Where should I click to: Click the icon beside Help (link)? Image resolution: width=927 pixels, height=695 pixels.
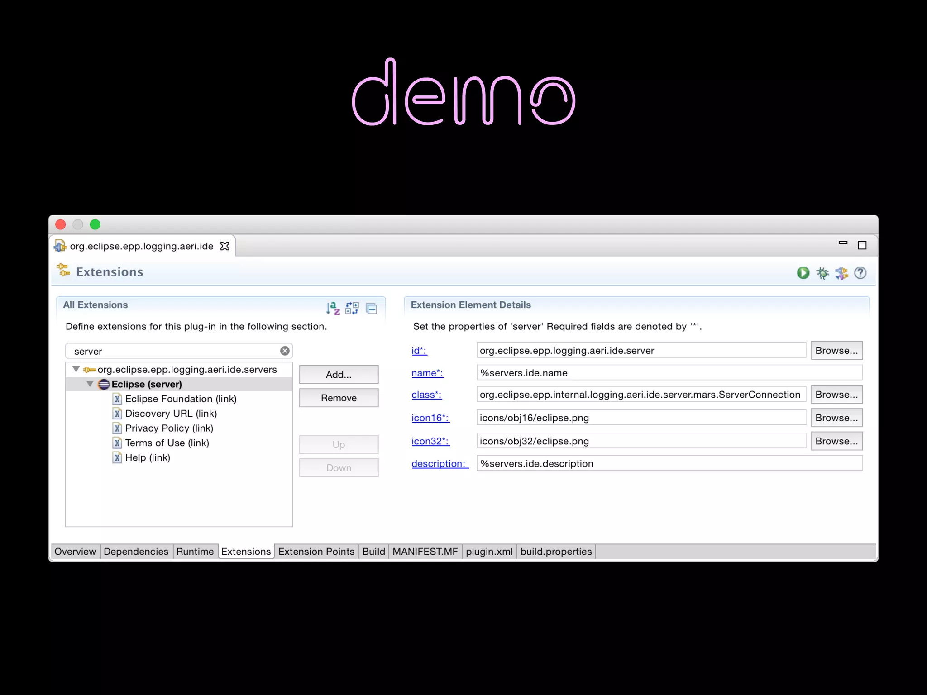pyautogui.click(x=117, y=457)
